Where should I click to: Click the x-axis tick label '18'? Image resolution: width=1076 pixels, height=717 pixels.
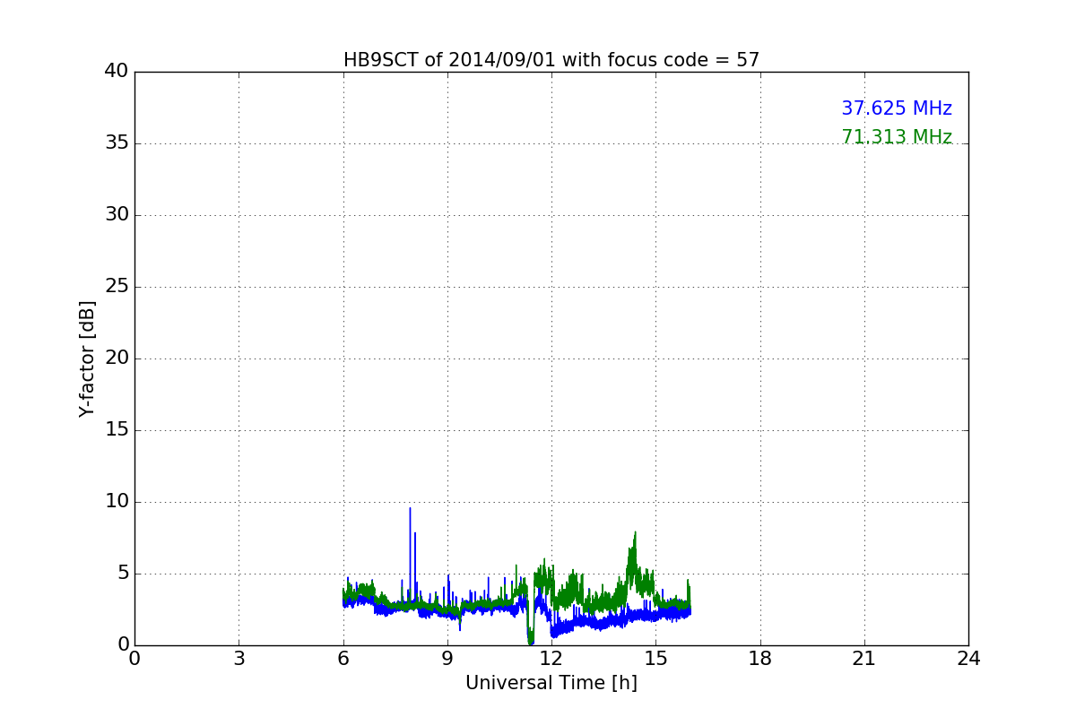760,659
